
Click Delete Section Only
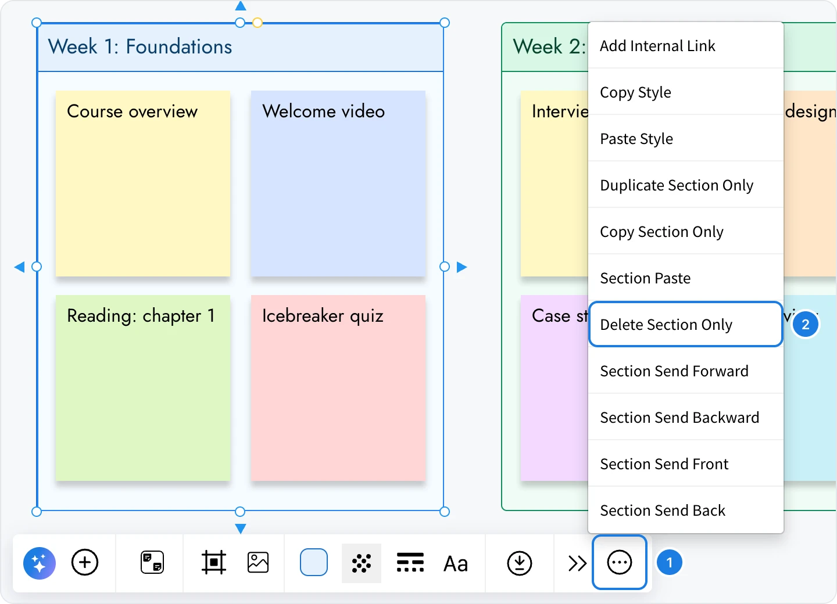686,324
